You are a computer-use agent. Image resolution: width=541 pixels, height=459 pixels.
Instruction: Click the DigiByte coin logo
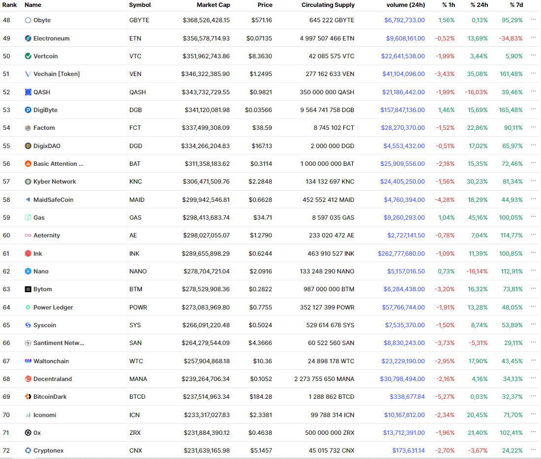[x=28, y=110]
